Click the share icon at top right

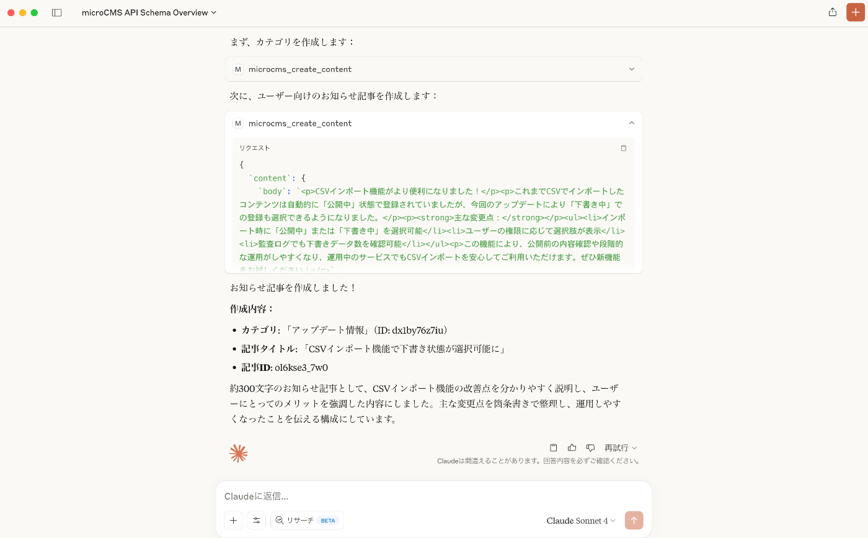[x=833, y=12]
